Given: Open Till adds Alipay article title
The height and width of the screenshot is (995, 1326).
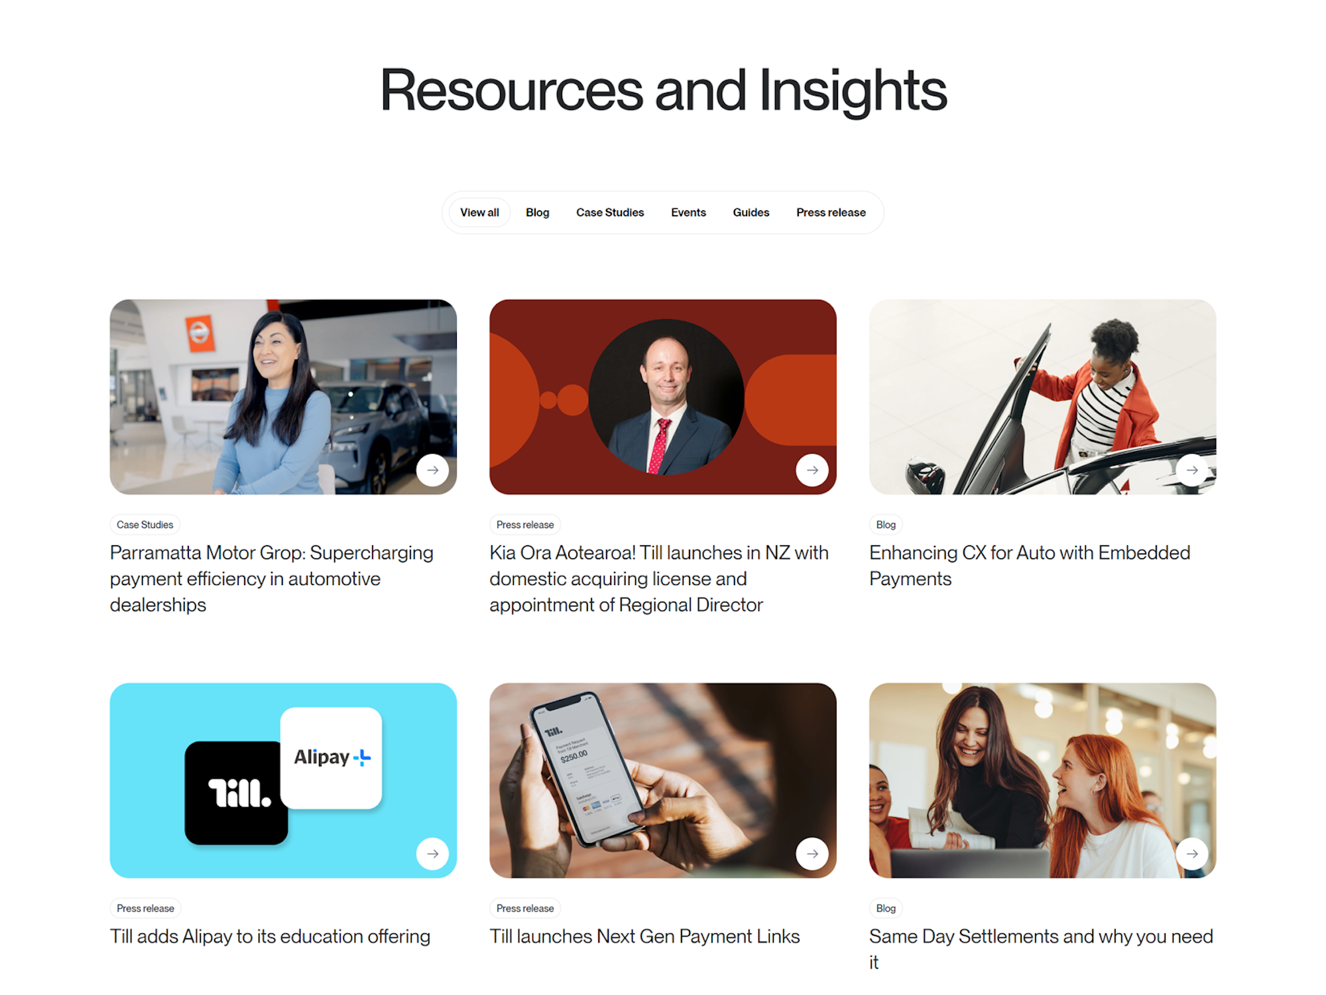Looking at the screenshot, I should tap(270, 936).
